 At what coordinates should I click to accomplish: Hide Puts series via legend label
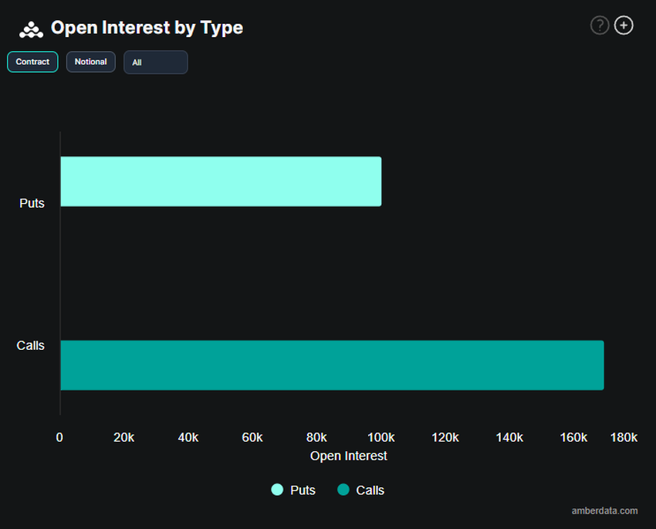tap(303, 490)
